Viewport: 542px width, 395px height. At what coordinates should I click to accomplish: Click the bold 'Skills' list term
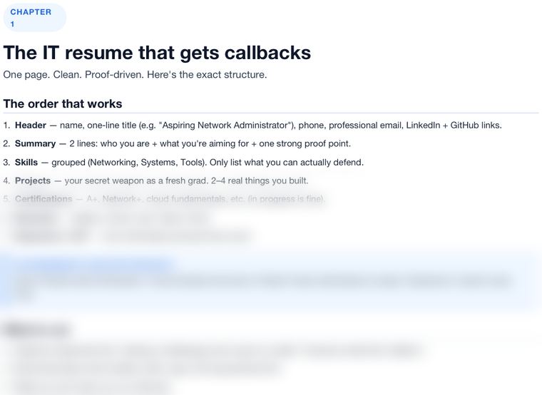pos(26,162)
